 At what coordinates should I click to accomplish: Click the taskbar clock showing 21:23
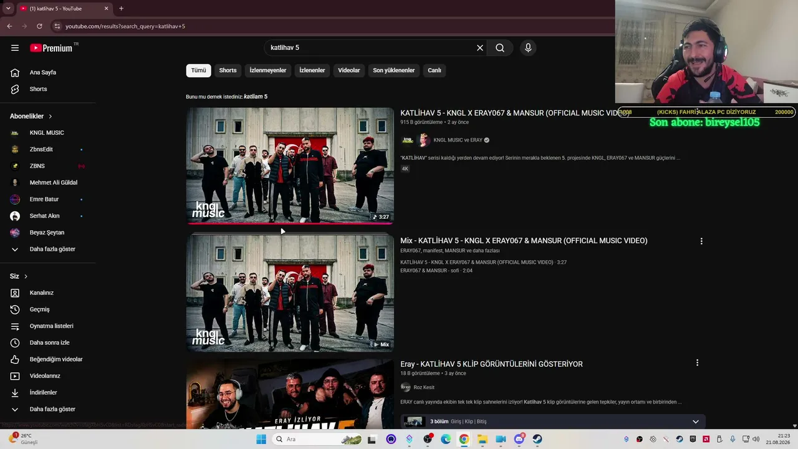coord(777,439)
